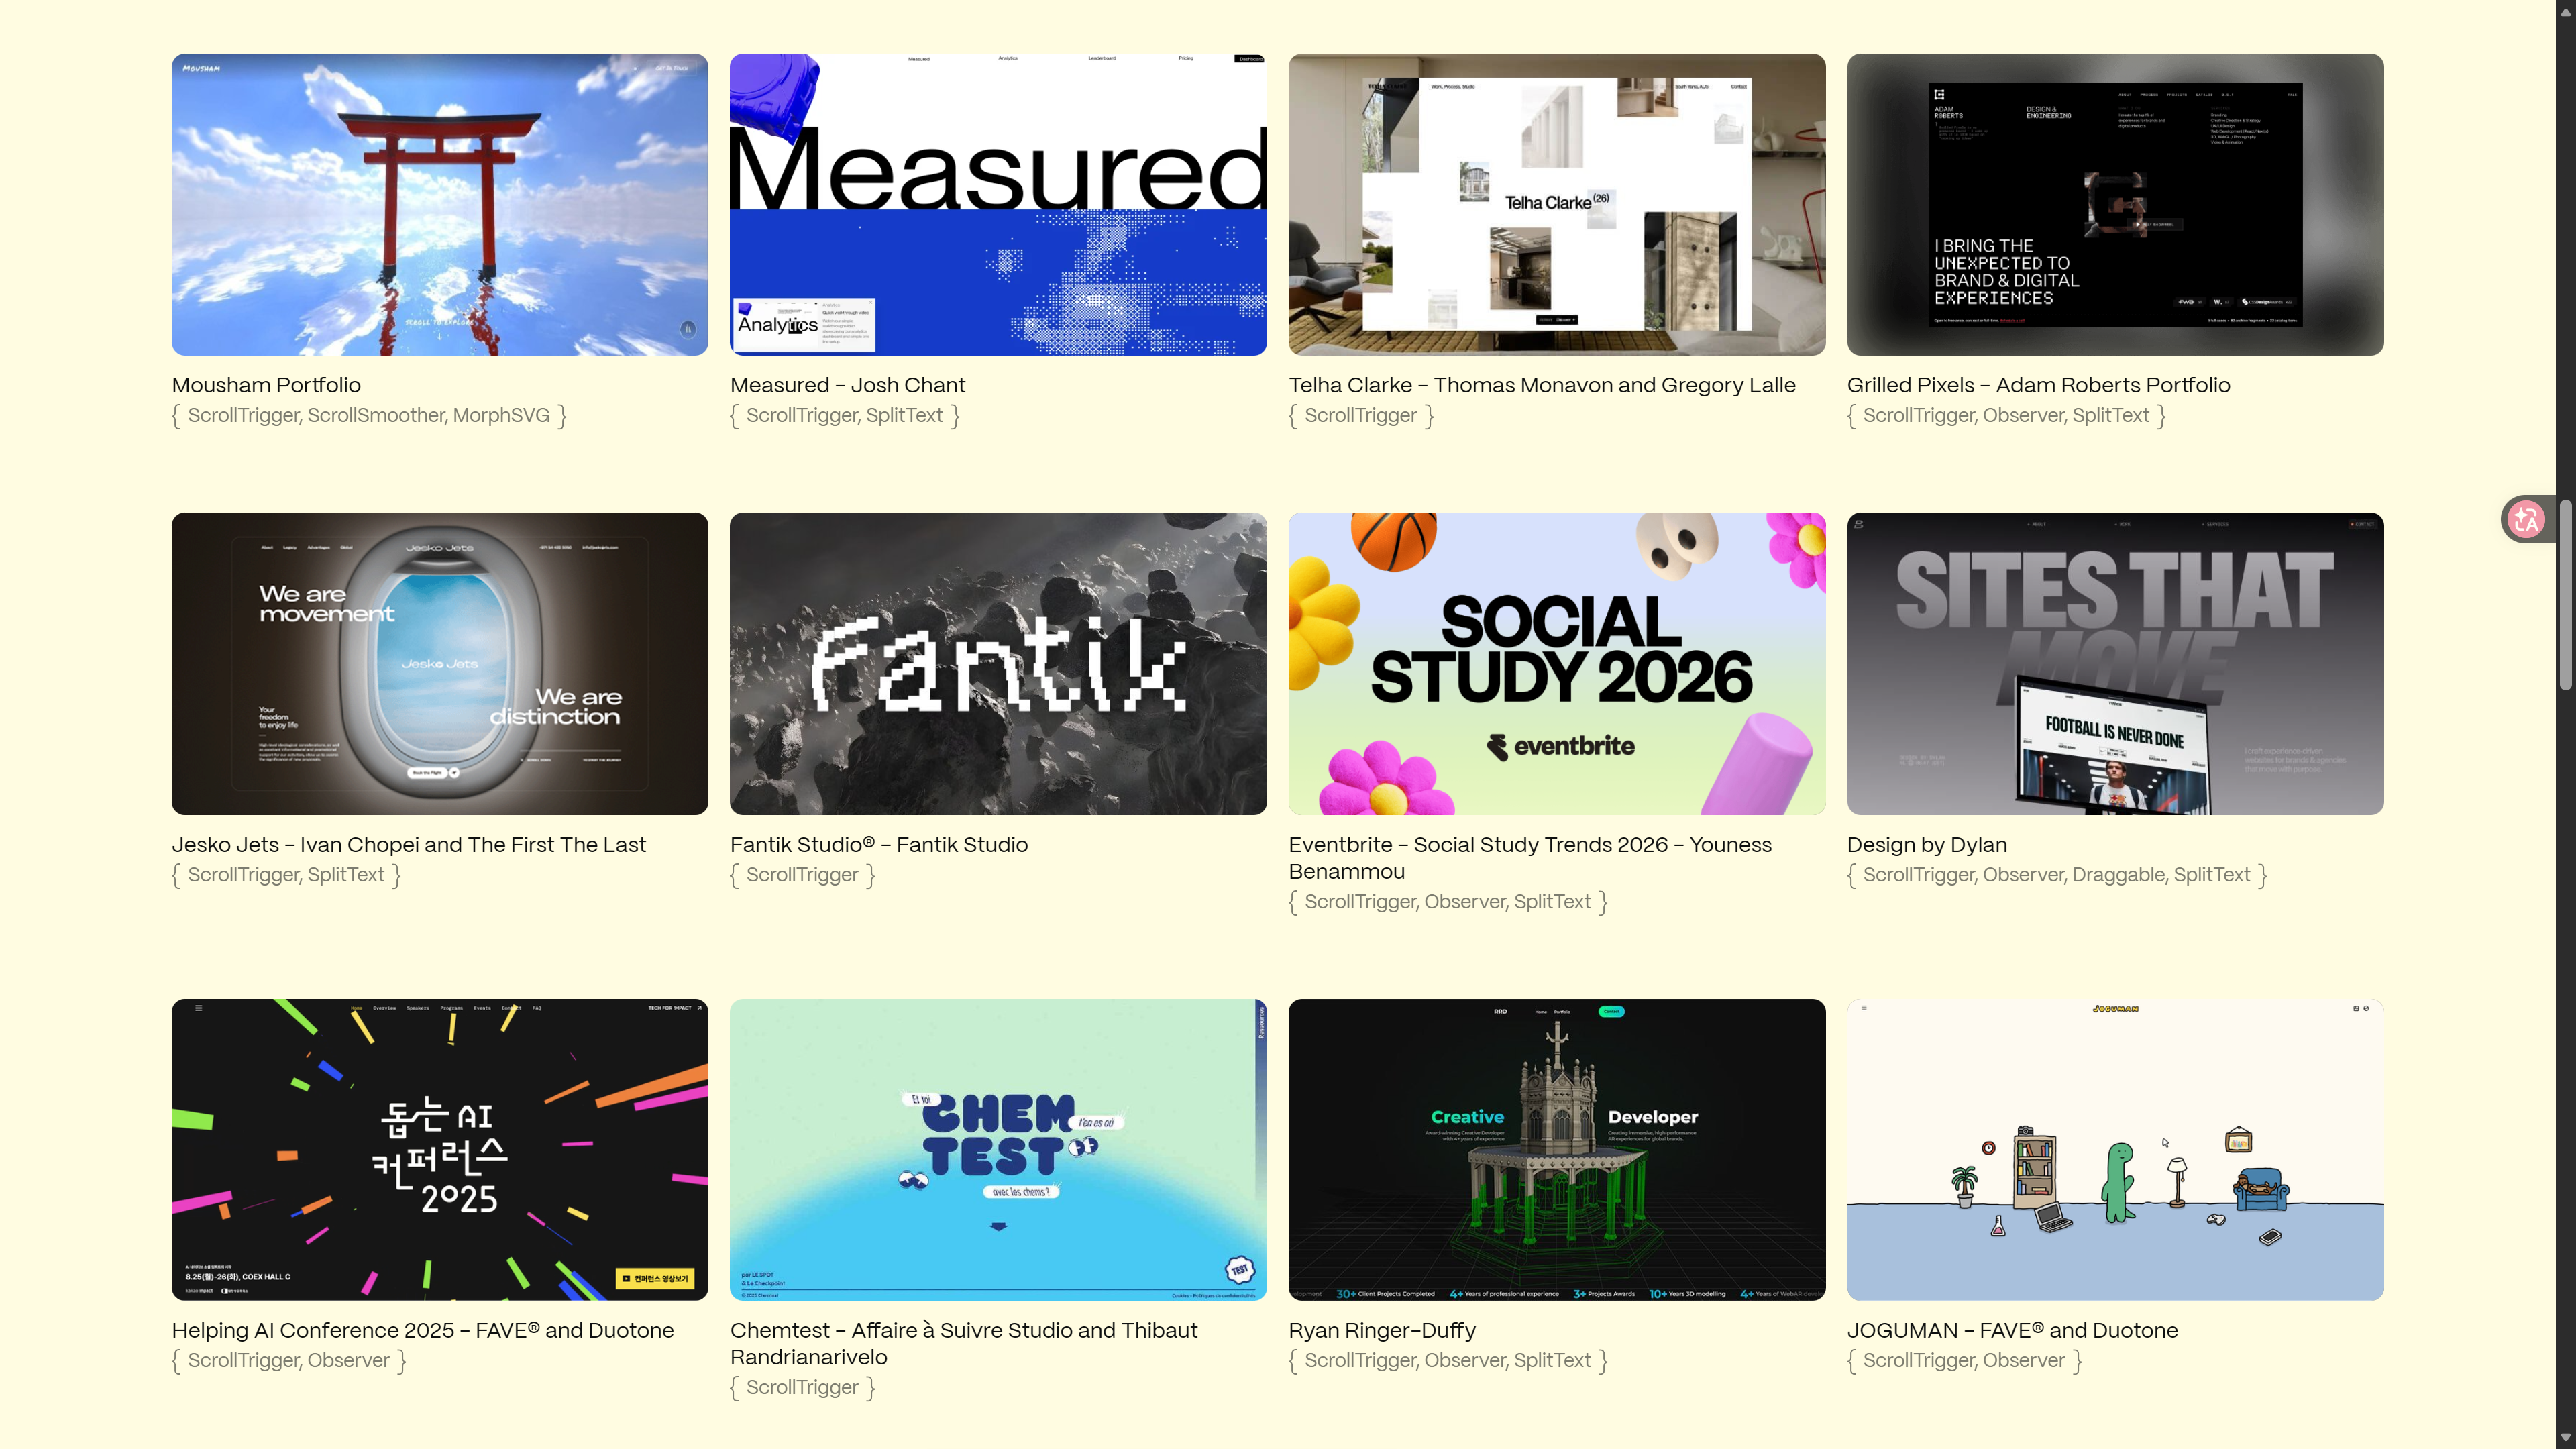Open JOGUMAN dinosaur illustration thumbnail
Viewport: 2576px width, 1449px height.
tap(2114, 1149)
